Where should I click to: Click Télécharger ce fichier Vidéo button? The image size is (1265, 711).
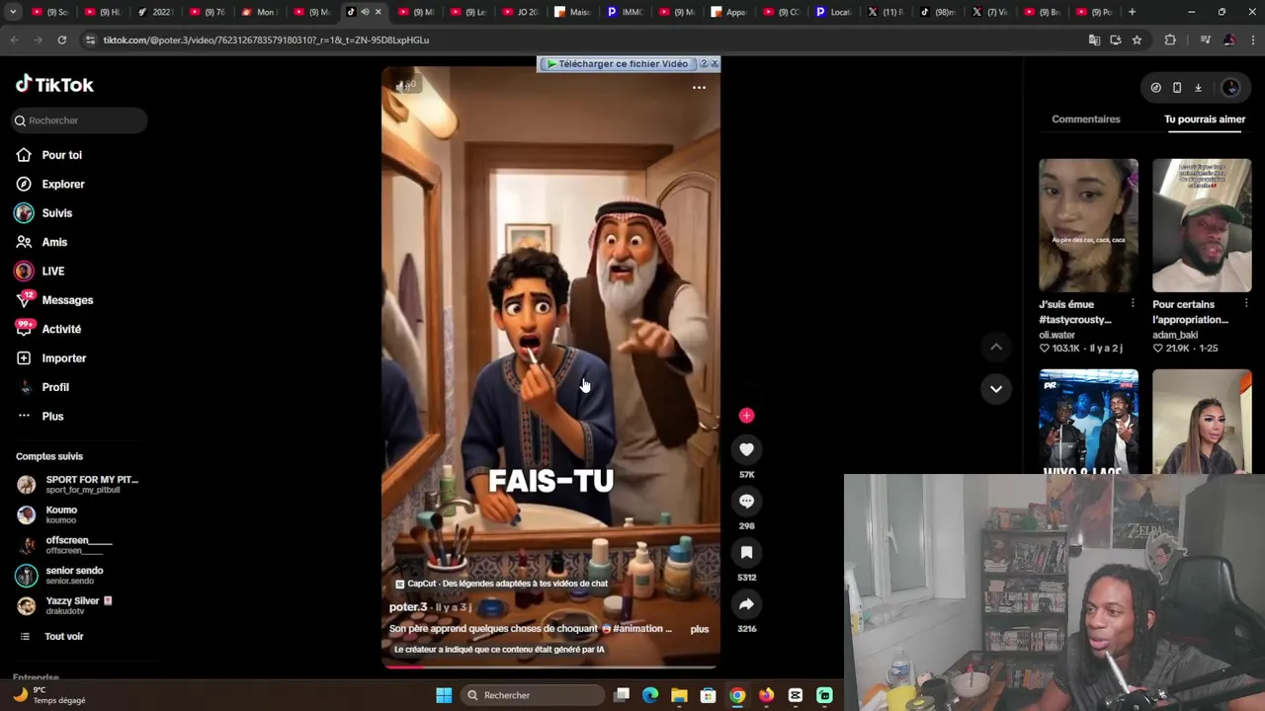(x=617, y=64)
